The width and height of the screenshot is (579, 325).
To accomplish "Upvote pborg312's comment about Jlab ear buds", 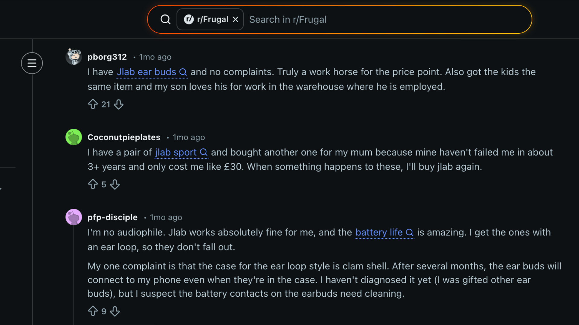I will (x=93, y=104).
